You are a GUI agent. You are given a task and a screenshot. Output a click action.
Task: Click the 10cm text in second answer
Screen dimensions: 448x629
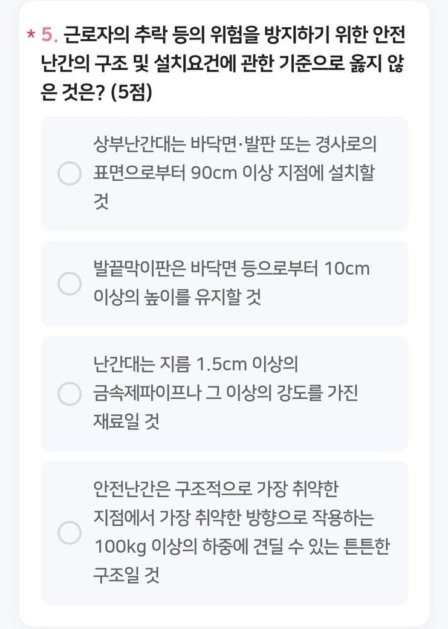(x=346, y=269)
